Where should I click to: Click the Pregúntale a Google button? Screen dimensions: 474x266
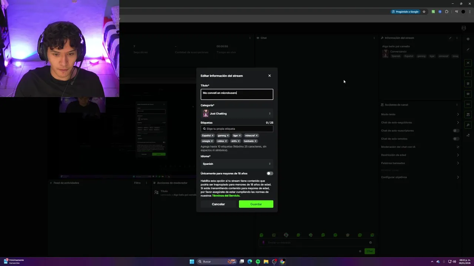pos(405,12)
